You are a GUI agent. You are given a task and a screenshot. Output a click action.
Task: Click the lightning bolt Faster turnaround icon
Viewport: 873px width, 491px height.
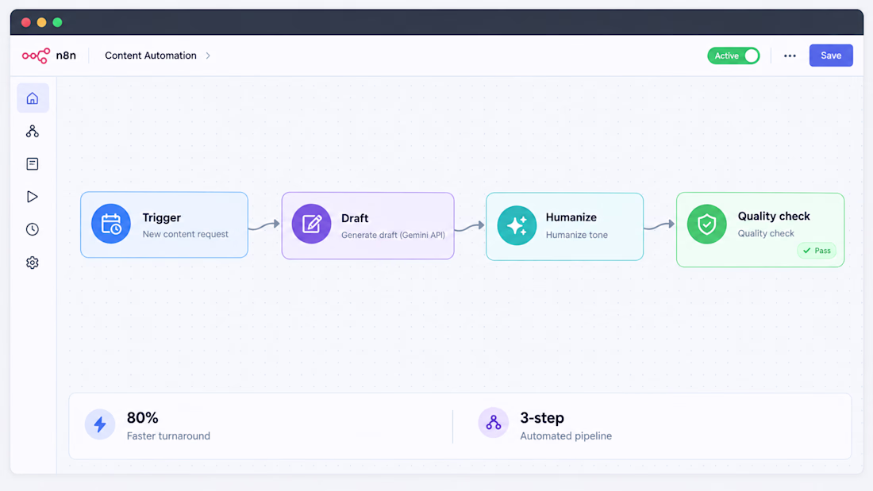point(100,424)
